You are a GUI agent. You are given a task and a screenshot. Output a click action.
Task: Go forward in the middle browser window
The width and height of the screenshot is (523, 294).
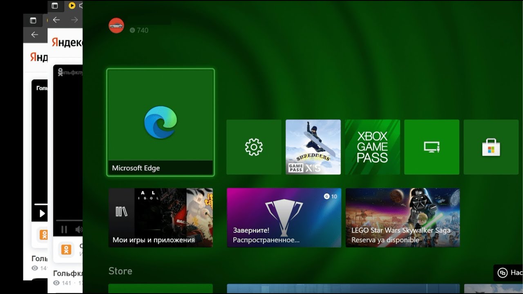point(74,20)
